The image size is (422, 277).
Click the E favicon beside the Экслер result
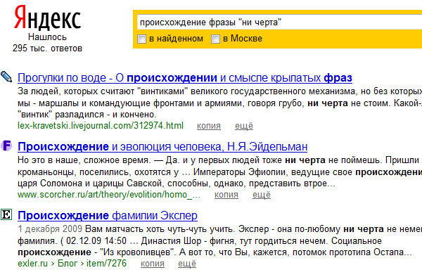point(6,214)
